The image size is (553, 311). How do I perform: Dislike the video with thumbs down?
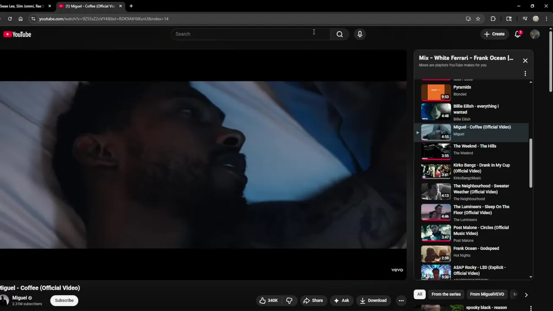289,300
